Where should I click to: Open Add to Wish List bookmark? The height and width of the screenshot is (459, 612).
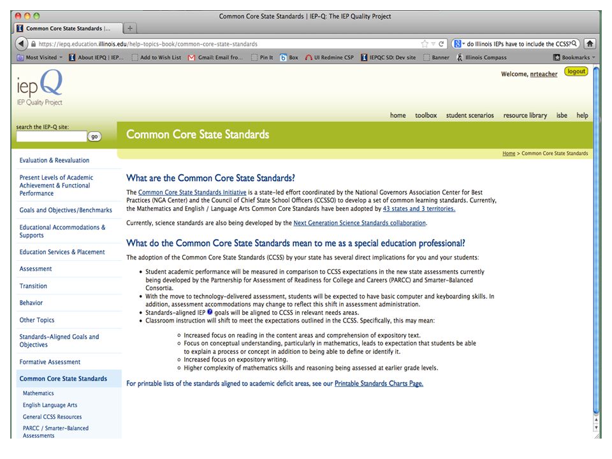157,57
